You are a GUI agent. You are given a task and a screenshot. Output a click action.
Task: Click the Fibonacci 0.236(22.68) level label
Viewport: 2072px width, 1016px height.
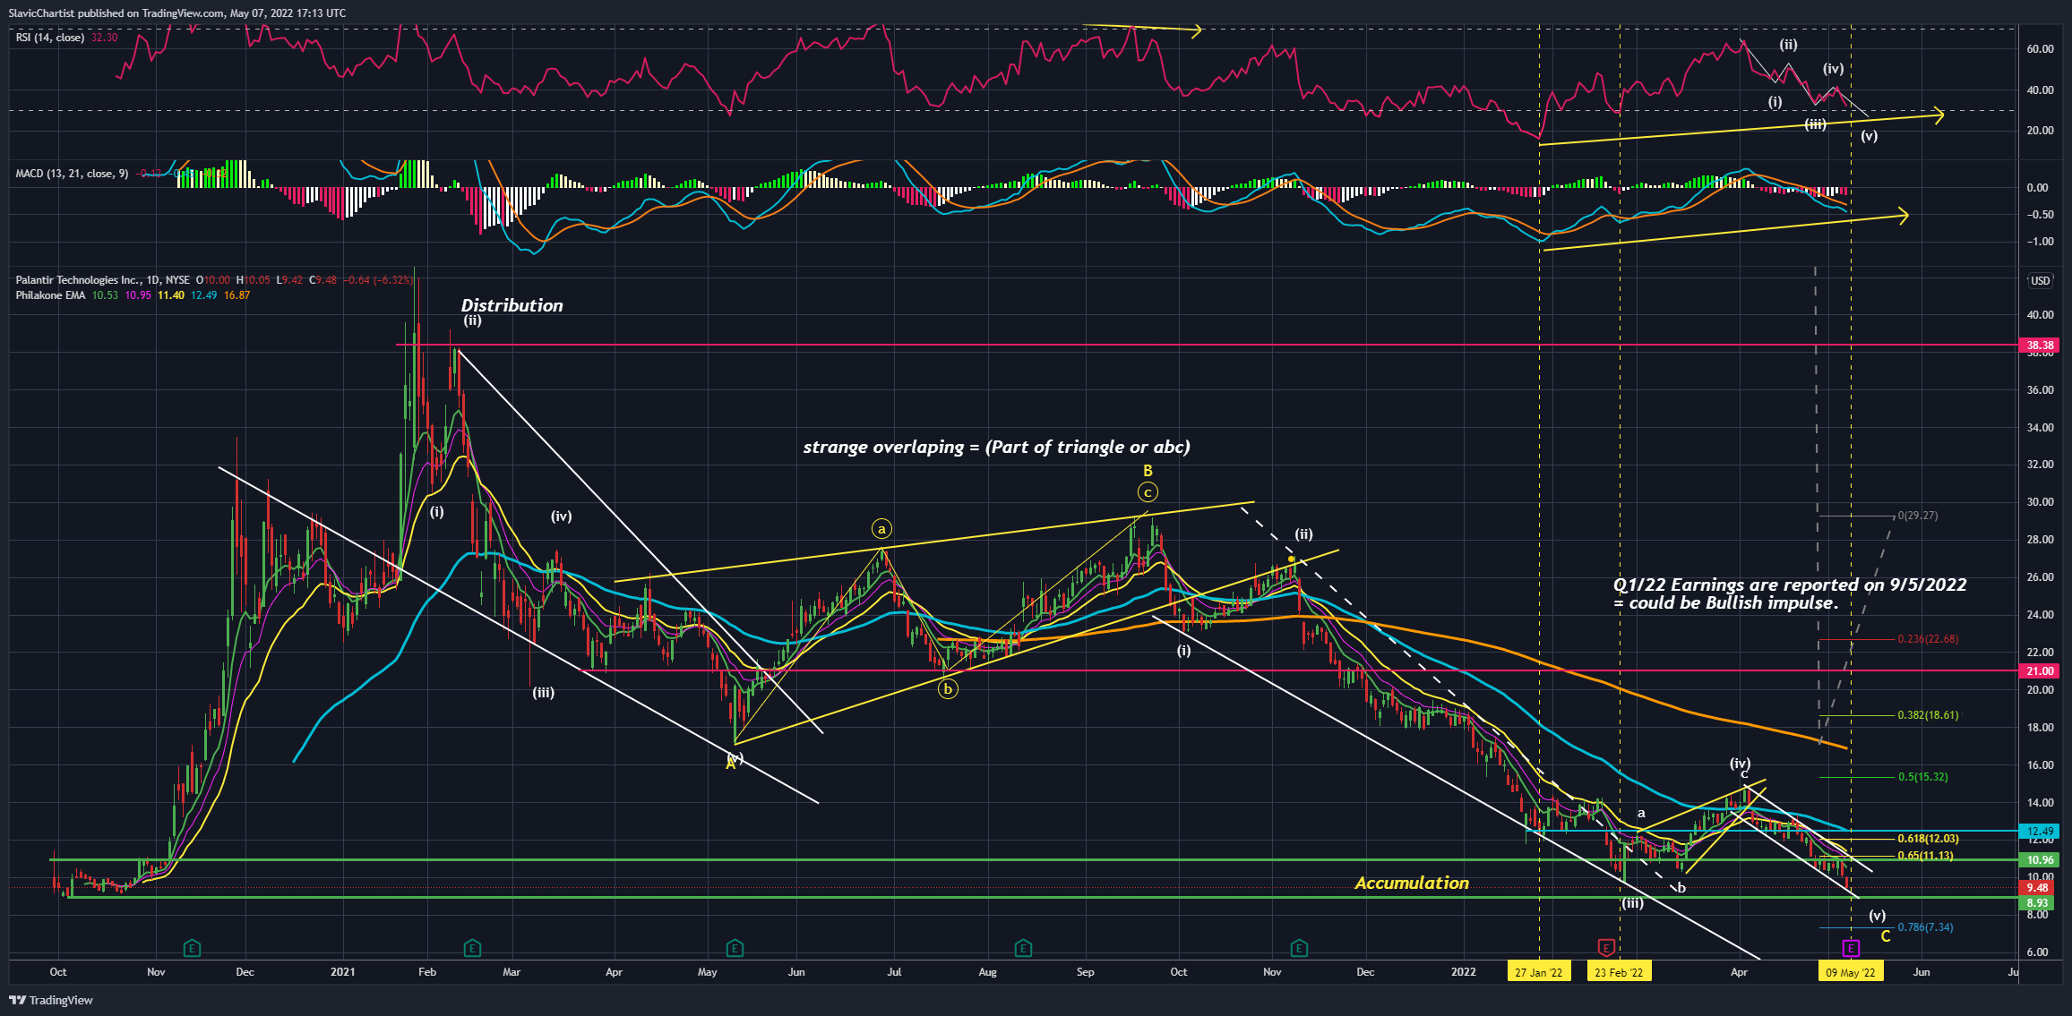1928,639
